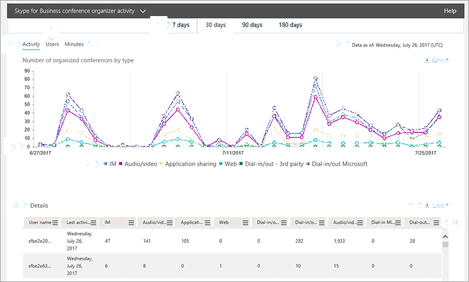Click the 7/11/2017 axis date label

point(233,153)
